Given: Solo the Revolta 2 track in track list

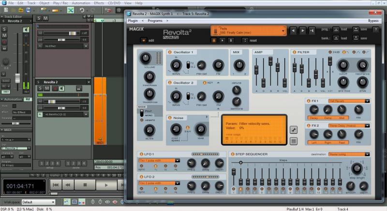Looking at the screenshot, I should coord(40,88).
